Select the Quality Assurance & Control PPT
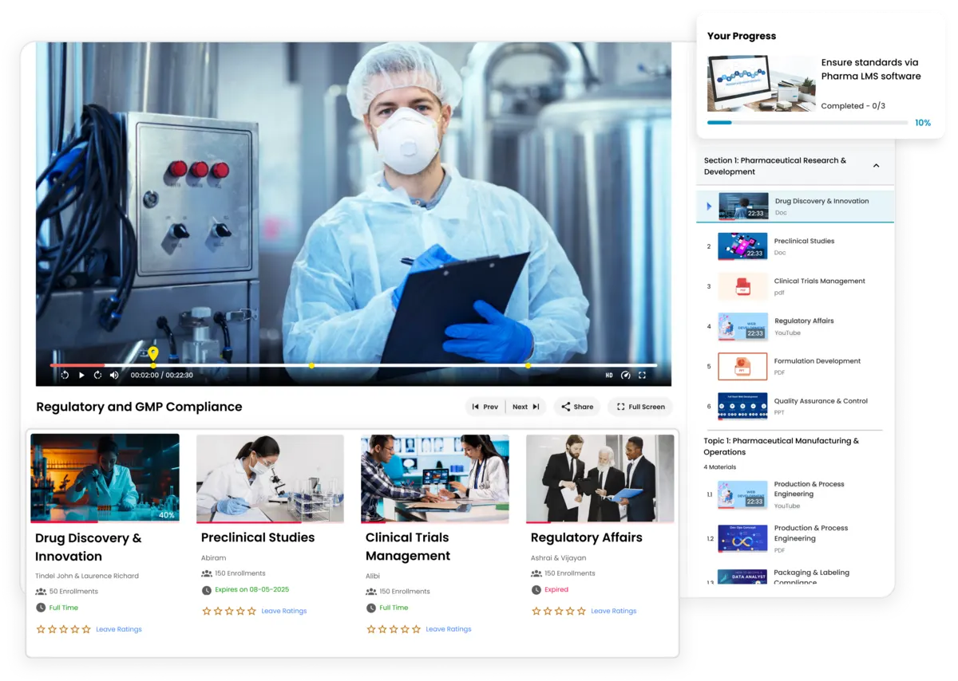Image resolution: width=958 pixels, height=681 pixels. (x=819, y=400)
